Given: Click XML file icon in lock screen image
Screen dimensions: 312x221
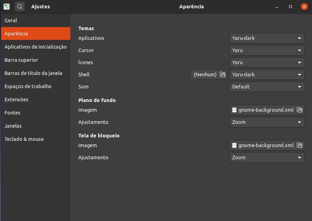Looking at the screenshot, I should coord(234,145).
